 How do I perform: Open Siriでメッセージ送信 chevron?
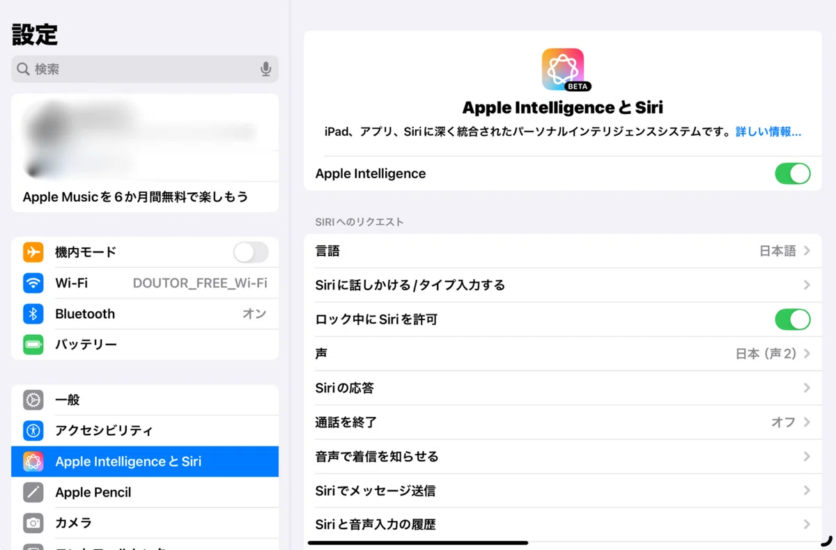807,491
